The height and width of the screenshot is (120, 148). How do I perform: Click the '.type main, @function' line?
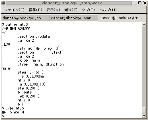[41, 64]
